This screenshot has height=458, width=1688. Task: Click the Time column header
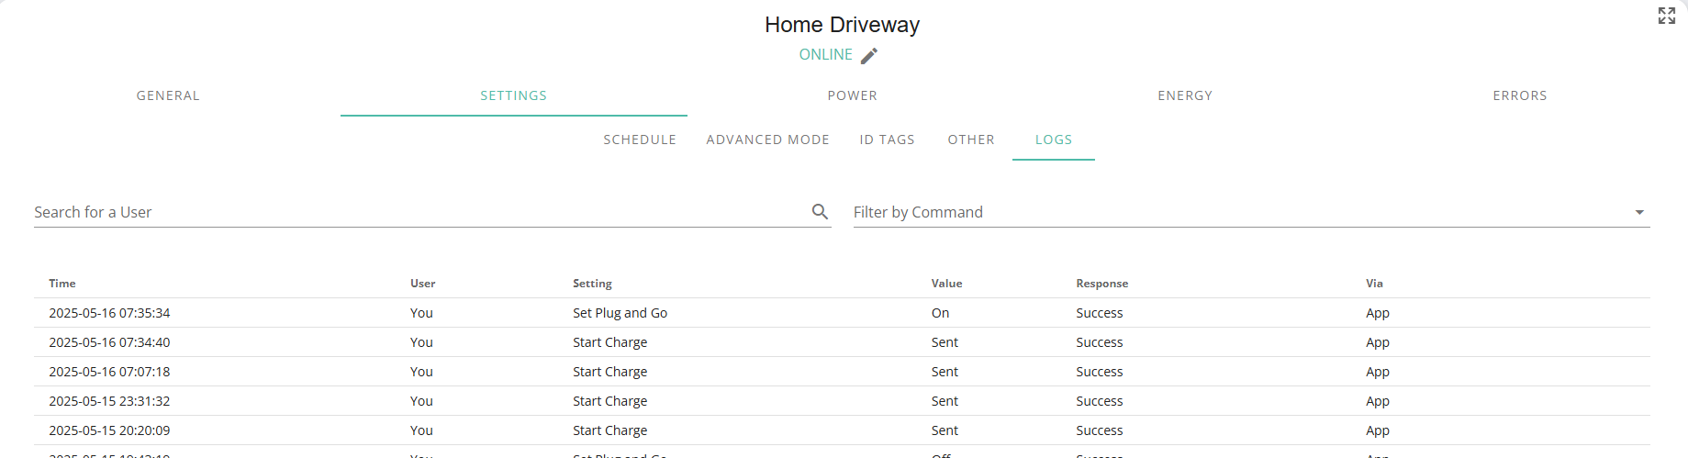[62, 284]
